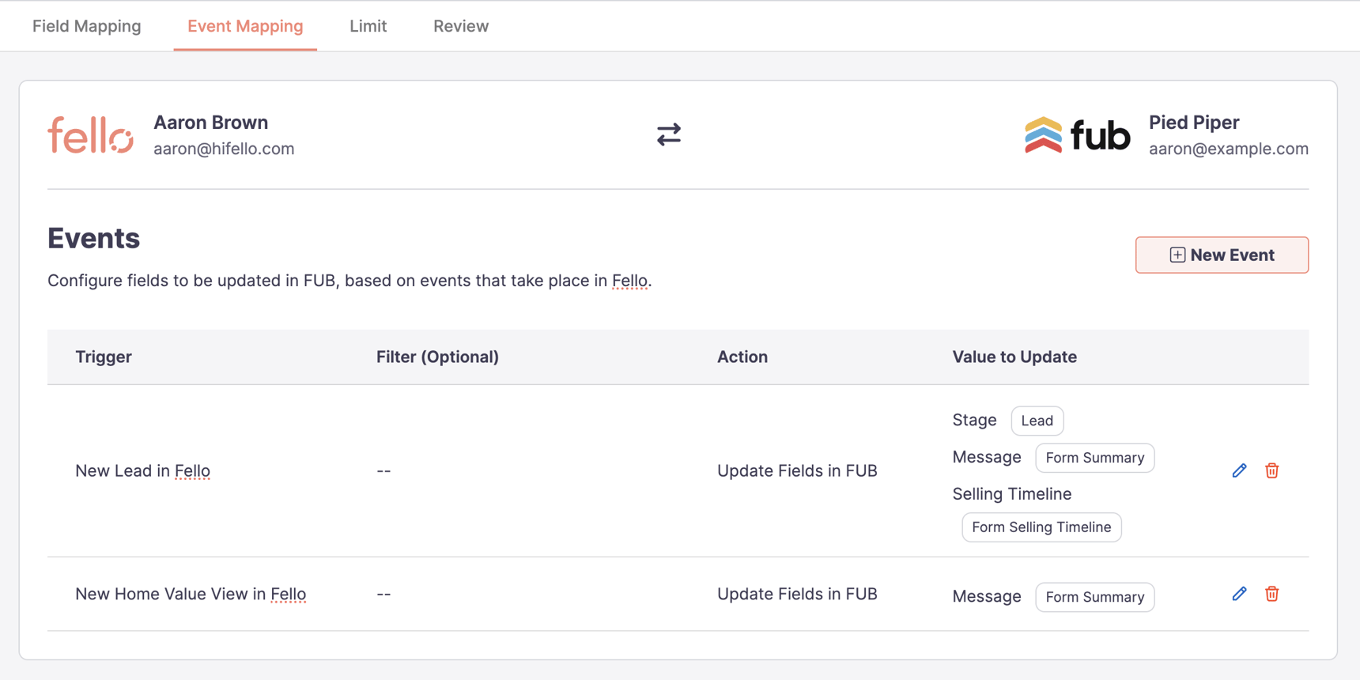Viewport: 1360px width, 680px height.
Task: Click the Action column header
Action: pyautogui.click(x=742, y=357)
